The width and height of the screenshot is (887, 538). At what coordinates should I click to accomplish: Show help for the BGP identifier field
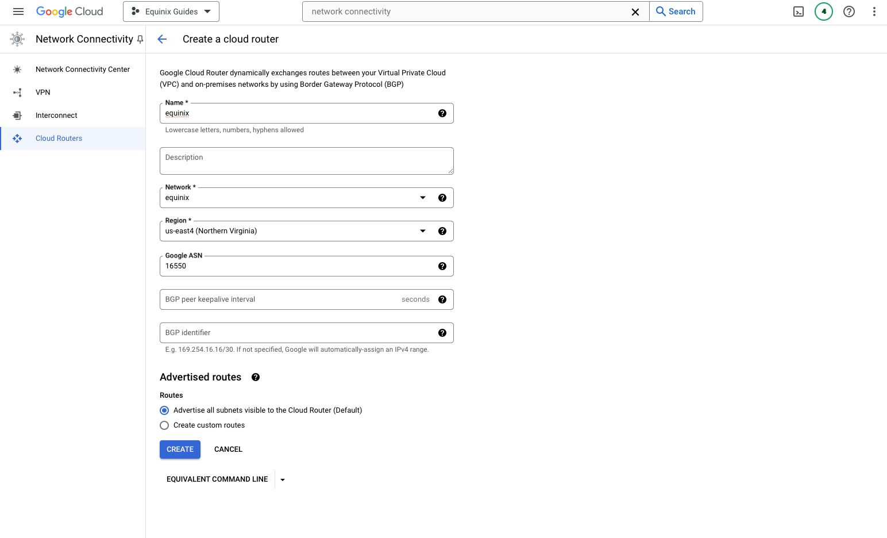[x=442, y=333]
